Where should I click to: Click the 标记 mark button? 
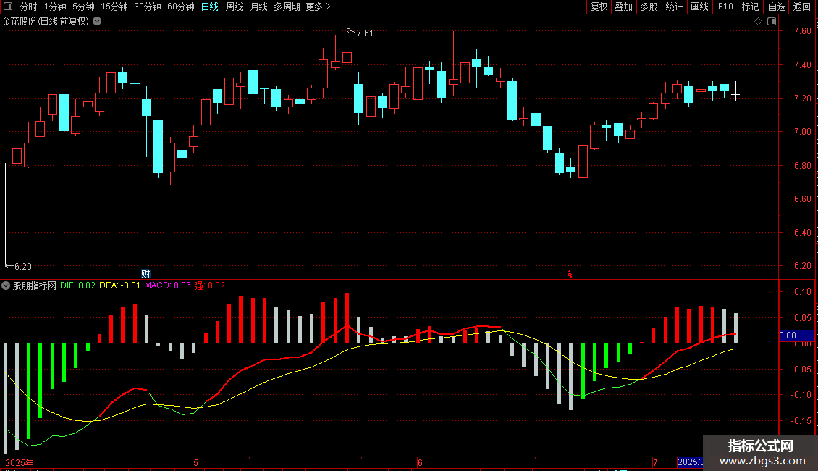point(750,7)
